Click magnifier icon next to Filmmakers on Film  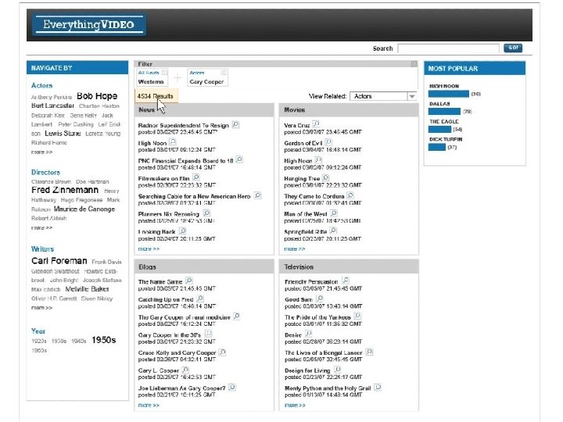pos(196,177)
